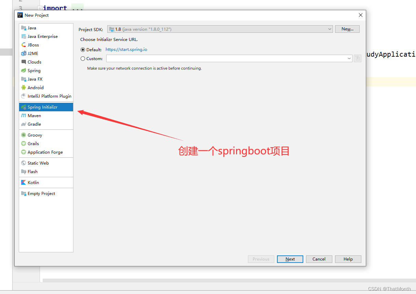Click the Empty Project folder icon
This screenshot has height=294, width=416.
point(24,194)
